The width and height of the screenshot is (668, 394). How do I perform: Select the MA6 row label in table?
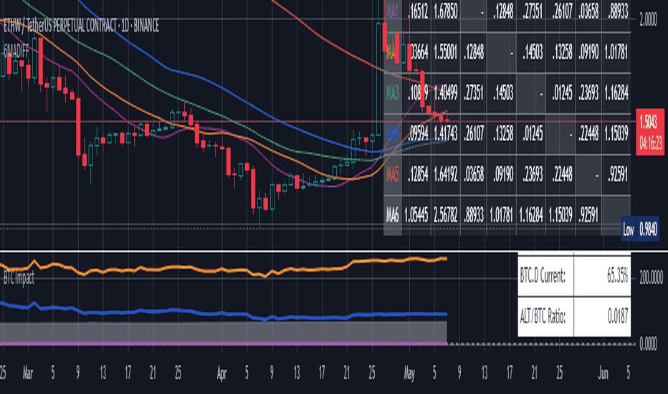click(x=392, y=215)
